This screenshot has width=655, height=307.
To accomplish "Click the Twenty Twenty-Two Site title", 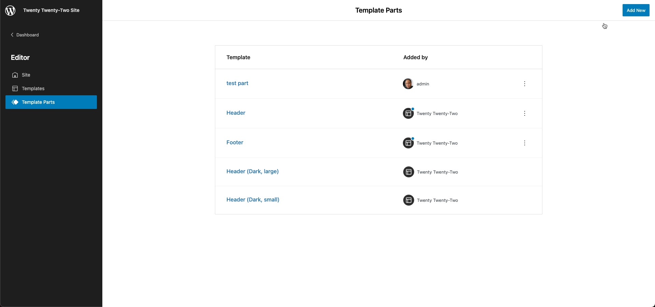I will (x=51, y=10).
